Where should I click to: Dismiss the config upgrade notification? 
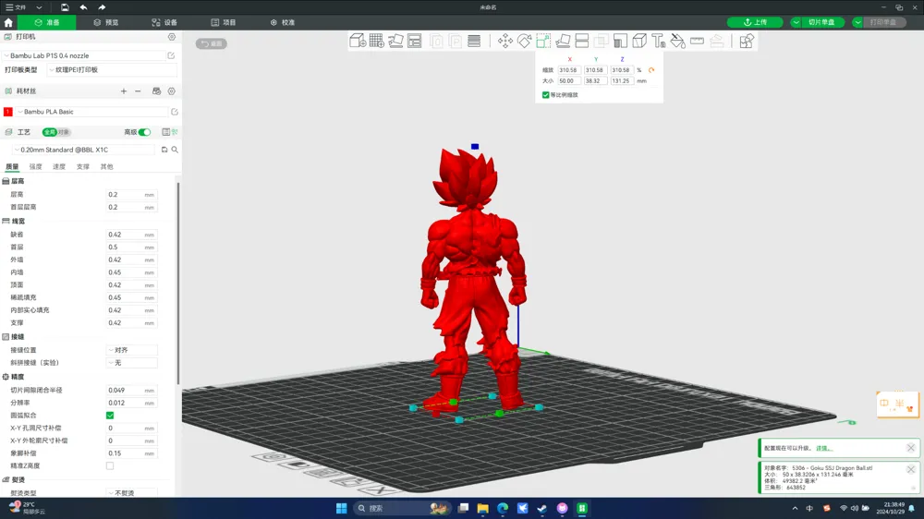coord(910,448)
